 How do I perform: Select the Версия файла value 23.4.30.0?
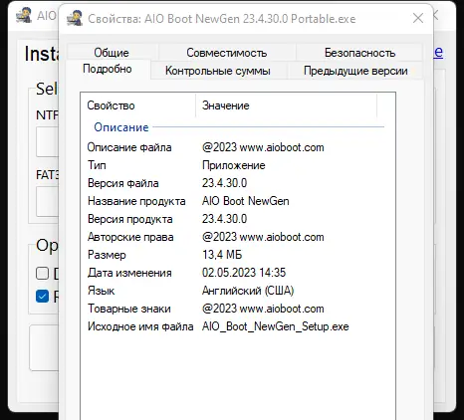(x=225, y=183)
